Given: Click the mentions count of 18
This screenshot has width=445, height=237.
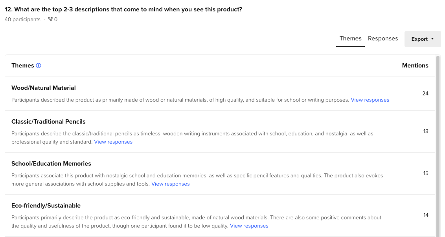Looking at the screenshot, I should pos(426,131).
